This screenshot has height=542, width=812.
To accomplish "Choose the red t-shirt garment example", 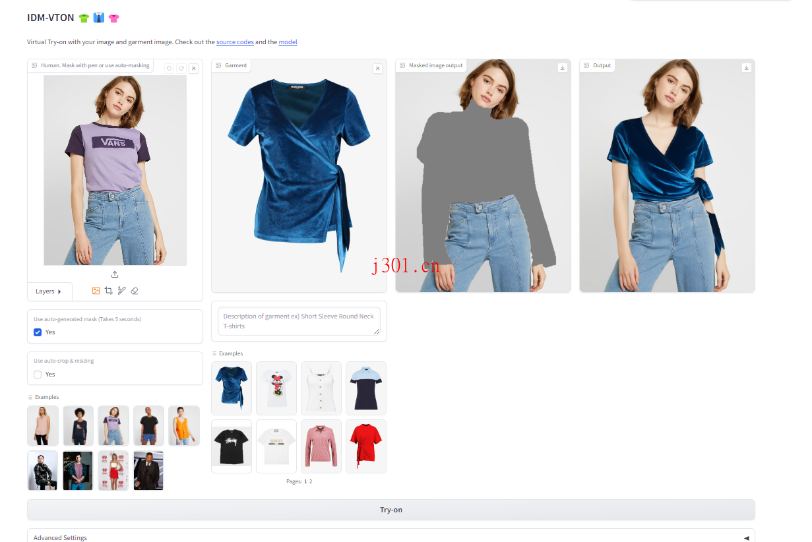I will pos(365,446).
